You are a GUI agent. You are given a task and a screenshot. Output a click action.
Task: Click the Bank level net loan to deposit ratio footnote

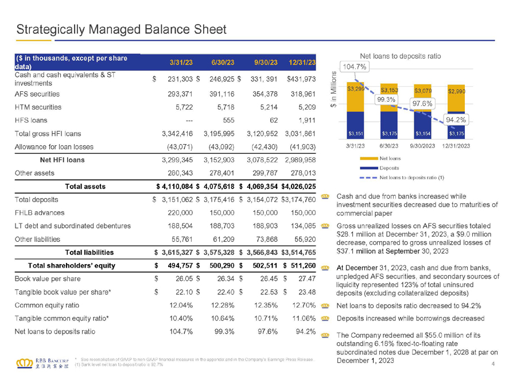119,365
